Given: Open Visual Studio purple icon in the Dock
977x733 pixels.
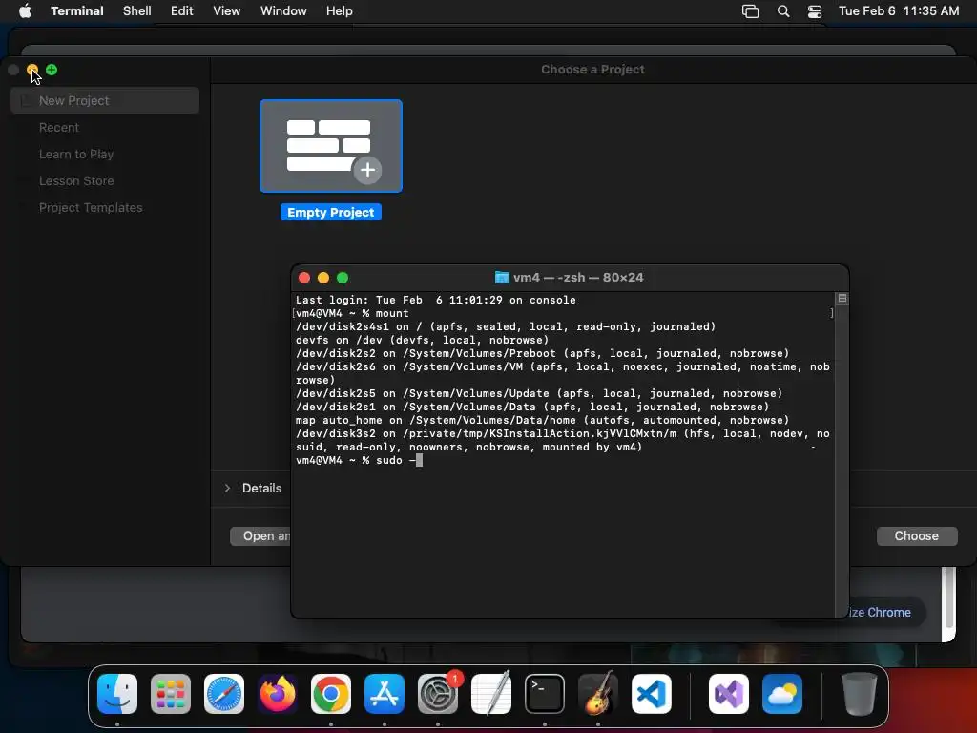Looking at the screenshot, I should pyautogui.click(x=729, y=694).
